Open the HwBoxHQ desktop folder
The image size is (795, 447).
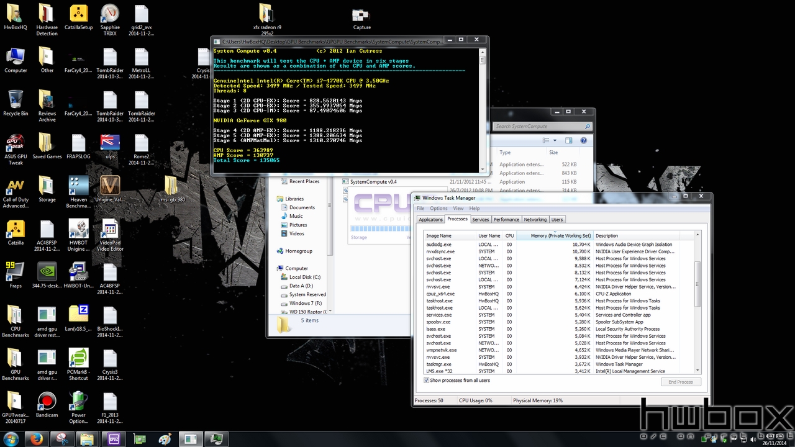pos(15,17)
